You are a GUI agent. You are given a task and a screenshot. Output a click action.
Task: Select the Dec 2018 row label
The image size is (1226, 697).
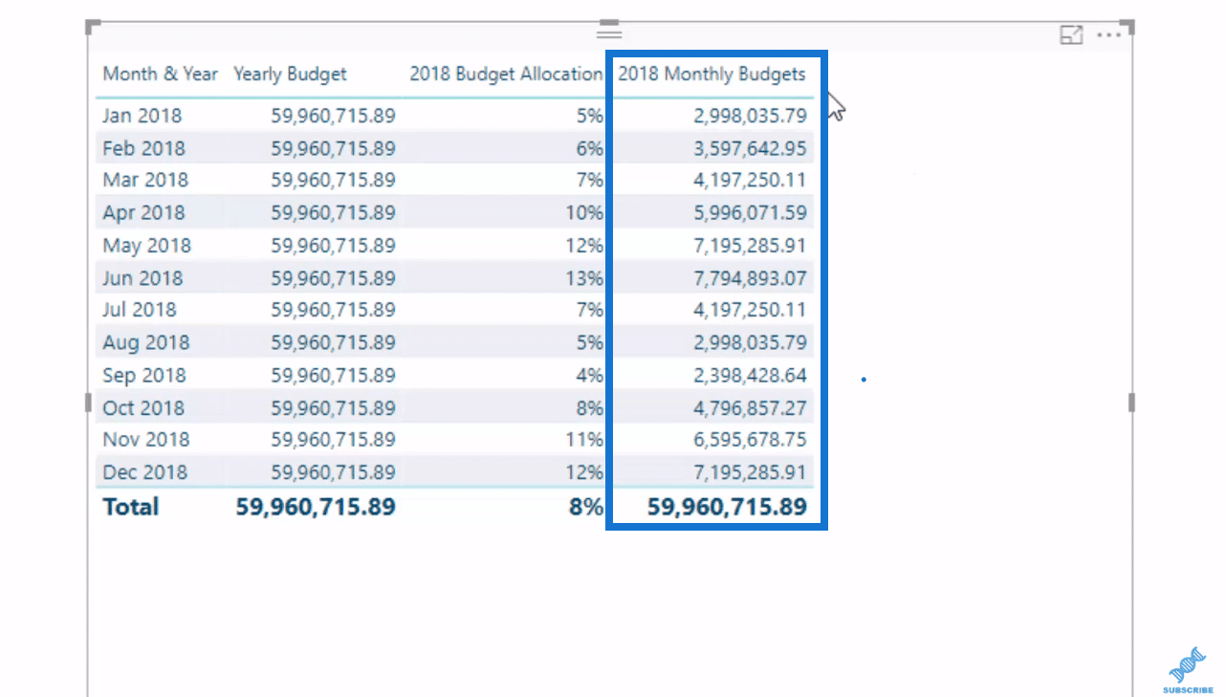[x=144, y=472]
